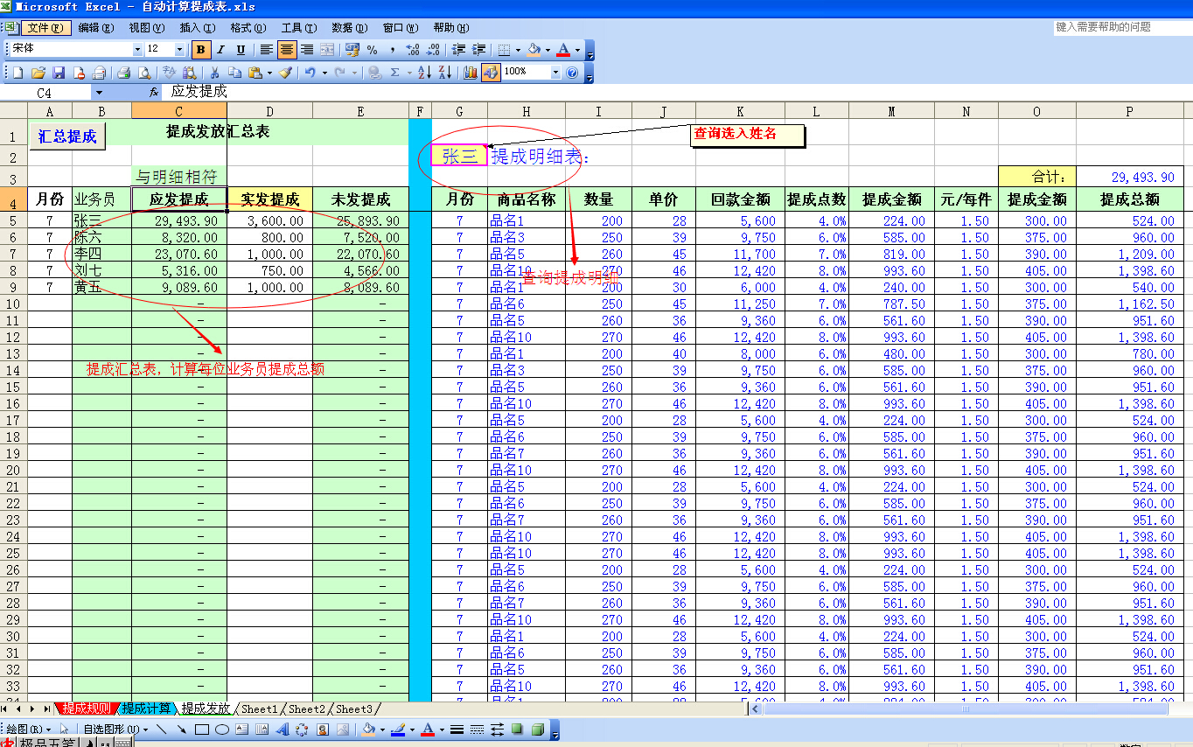Open the zoom percentage dropdown showing 100%

tap(555, 73)
